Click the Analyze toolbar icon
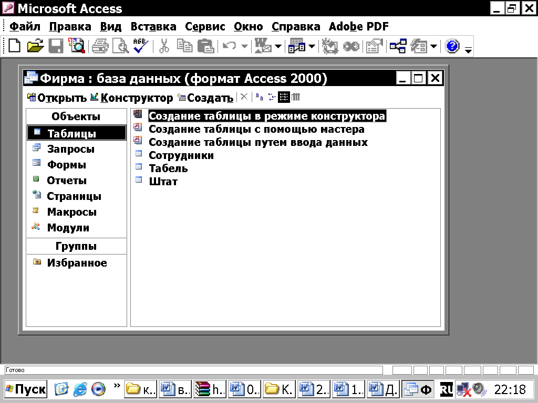This screenshot has width=538, height=403. coord(297,46)
